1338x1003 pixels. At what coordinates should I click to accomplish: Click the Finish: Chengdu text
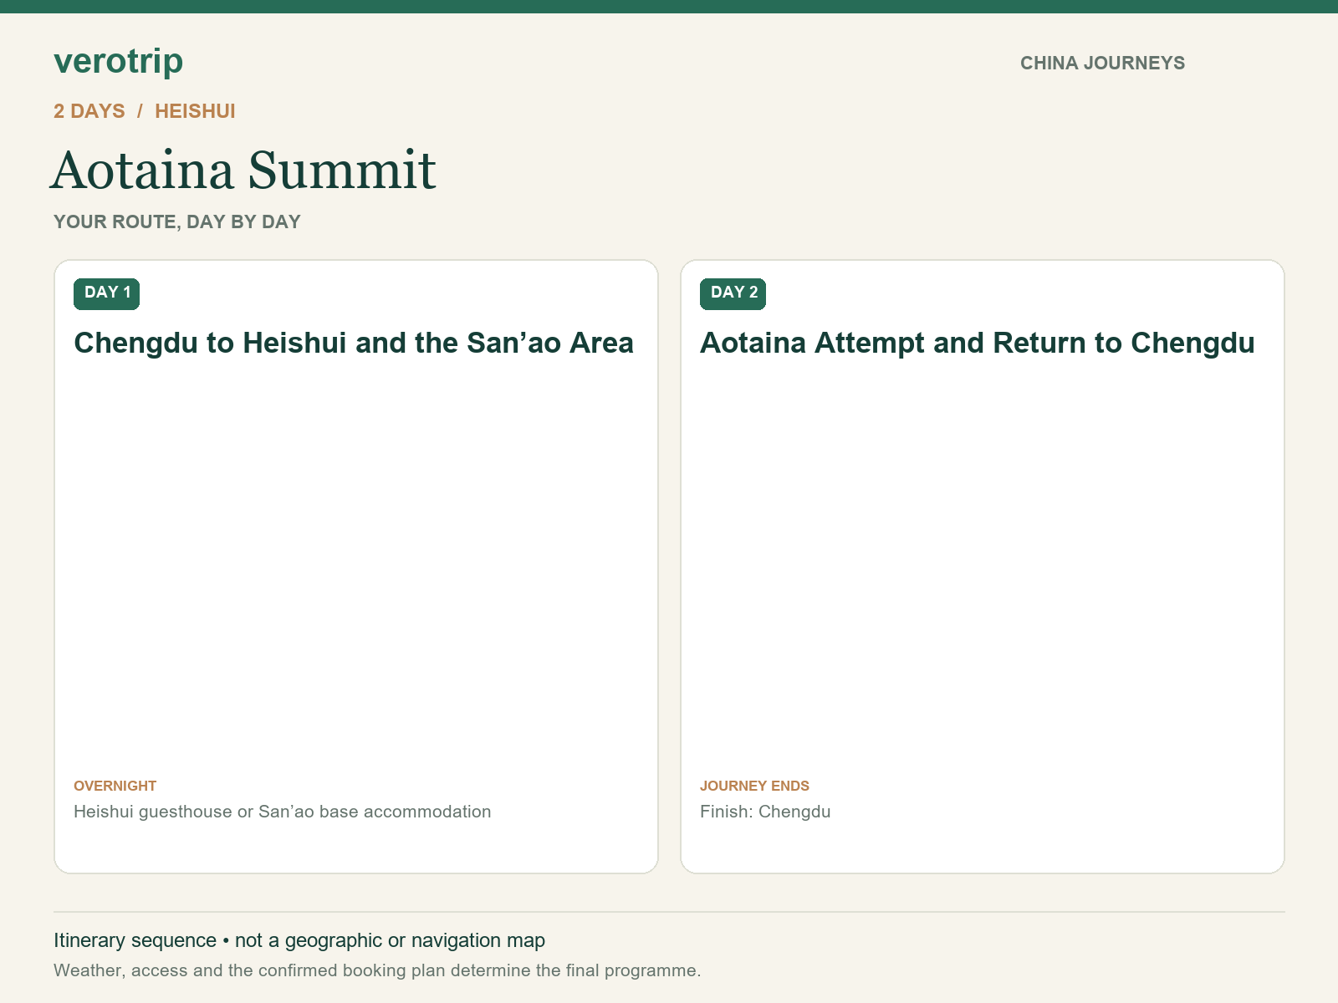[765, 812]
